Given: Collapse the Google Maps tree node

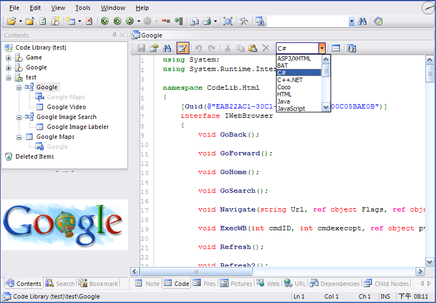Looking at the screenshot, I should [19, 137].
